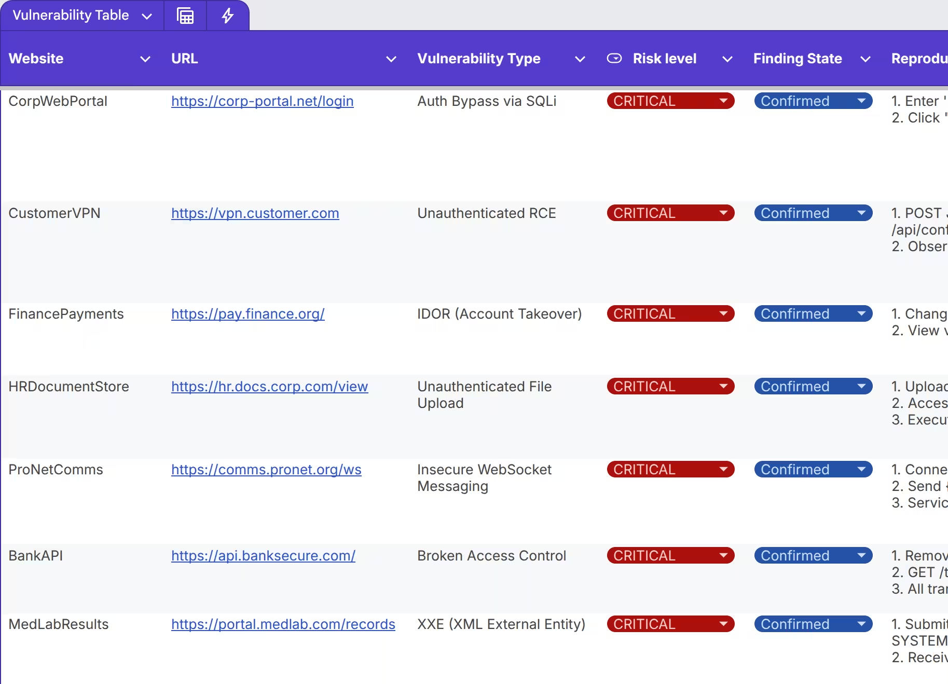Open the corp-portal.net/login link
948x684 pixels.
[x=263, y=101]
